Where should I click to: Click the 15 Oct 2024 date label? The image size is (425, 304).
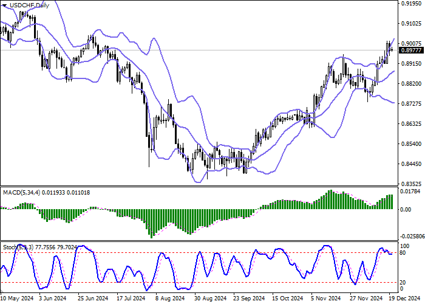(288, 299)
